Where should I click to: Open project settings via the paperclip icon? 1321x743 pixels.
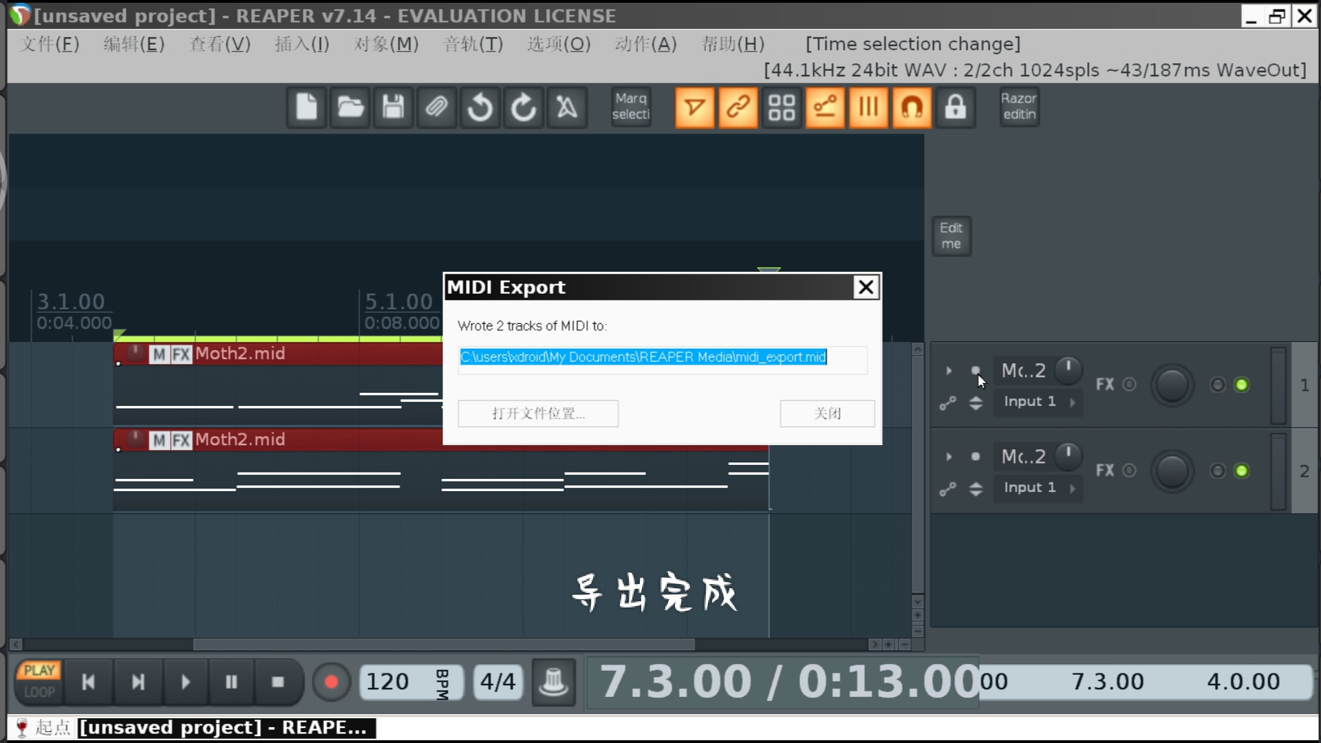437,107
